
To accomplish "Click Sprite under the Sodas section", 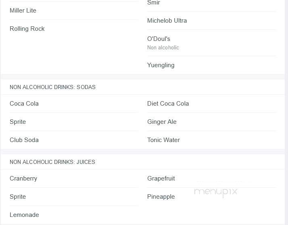I will pos(18,122).
